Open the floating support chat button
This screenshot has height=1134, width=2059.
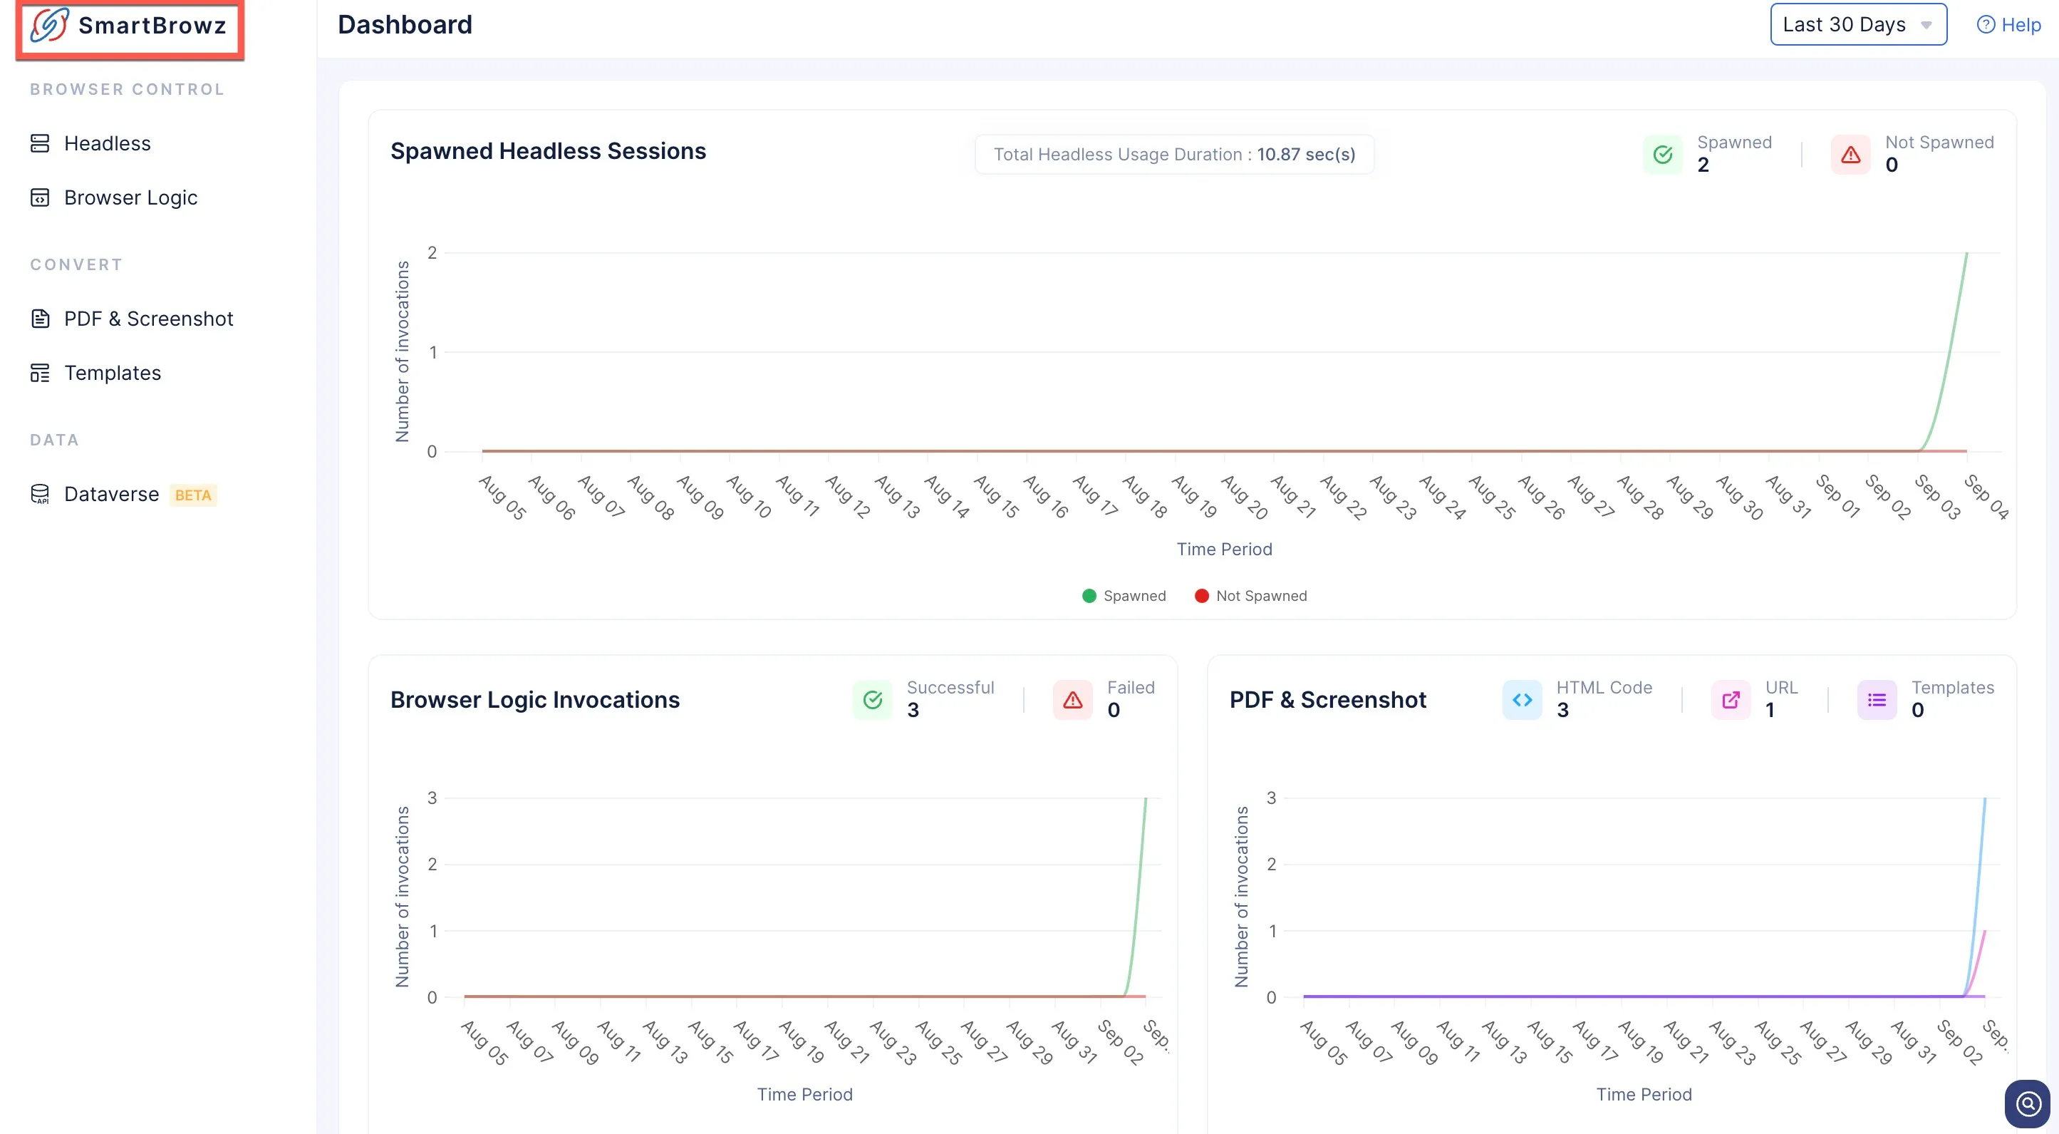pyautogui.click(x=2028, y=1104)
